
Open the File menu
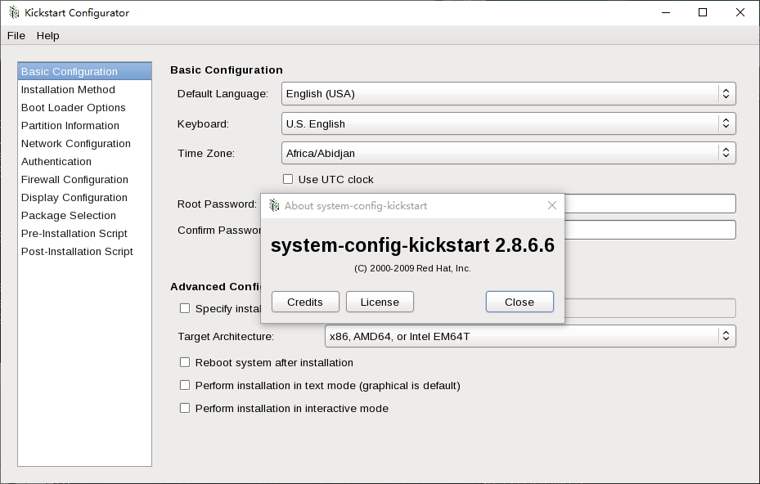coord(16,35)
